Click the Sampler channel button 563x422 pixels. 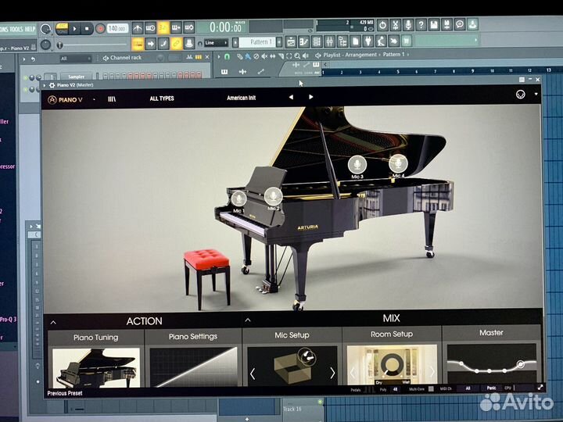click(x=76, y=77)
